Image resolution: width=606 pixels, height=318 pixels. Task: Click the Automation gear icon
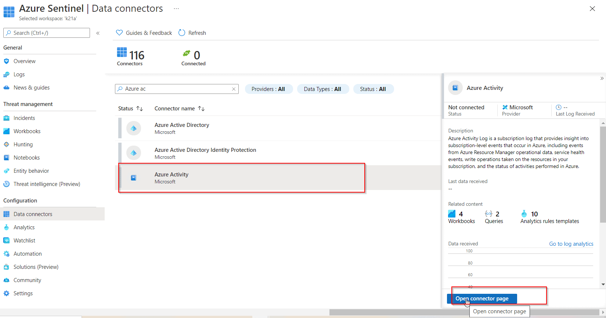pos(6,254)
